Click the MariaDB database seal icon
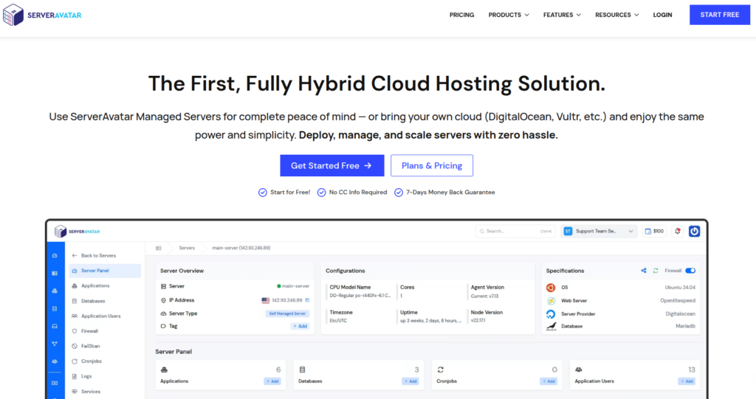The width and height of the screenshot is (756, 399). tap(551, 326)
